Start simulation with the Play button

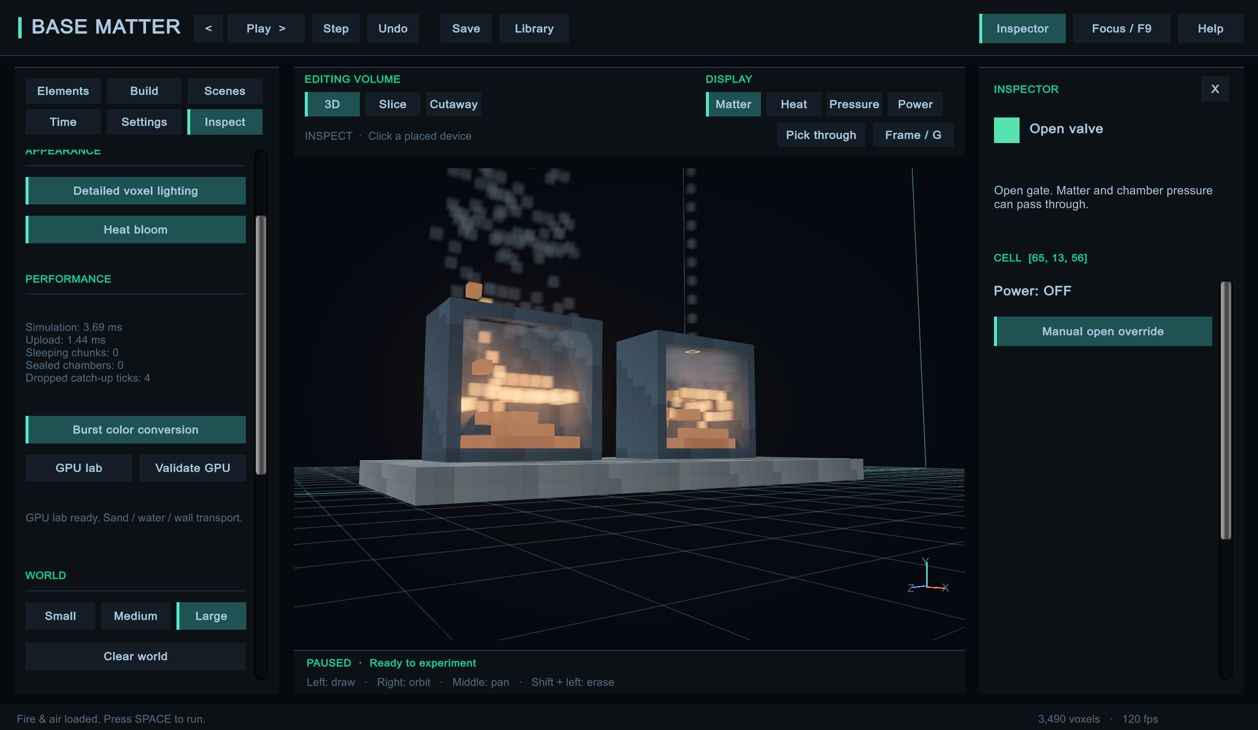tap(266, 29)
